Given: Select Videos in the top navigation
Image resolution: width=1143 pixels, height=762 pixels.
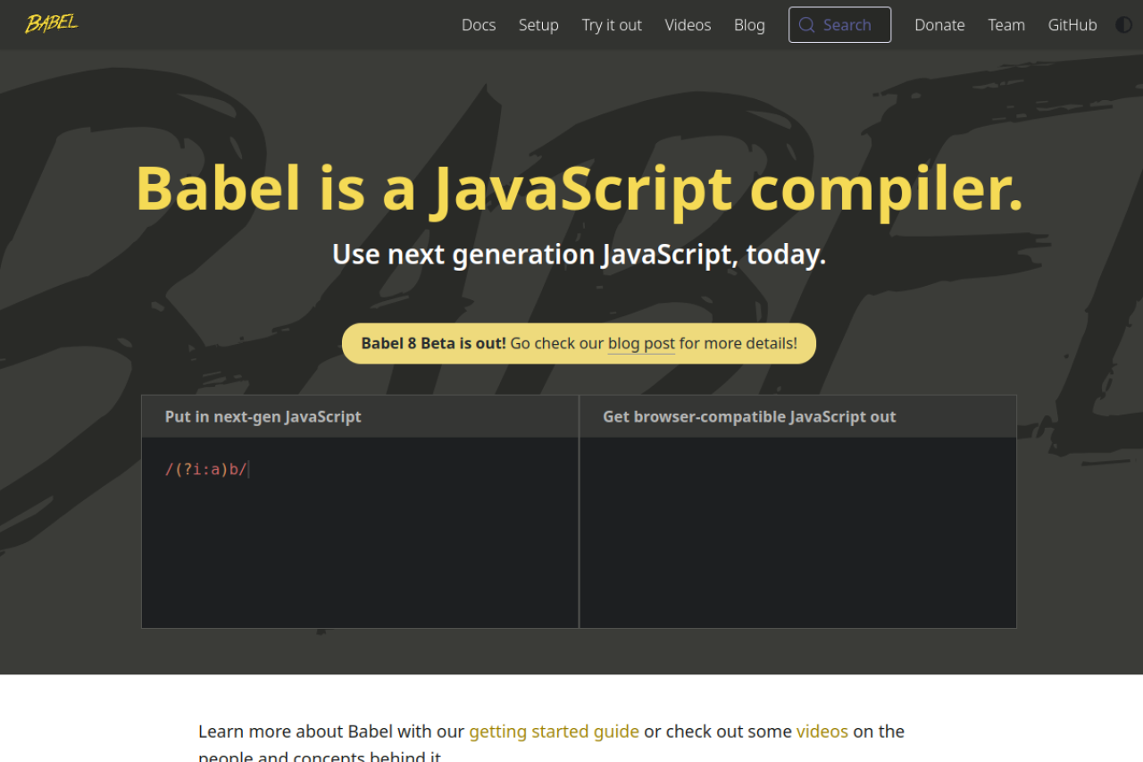Looking at the screenshot, I should 688,25.
